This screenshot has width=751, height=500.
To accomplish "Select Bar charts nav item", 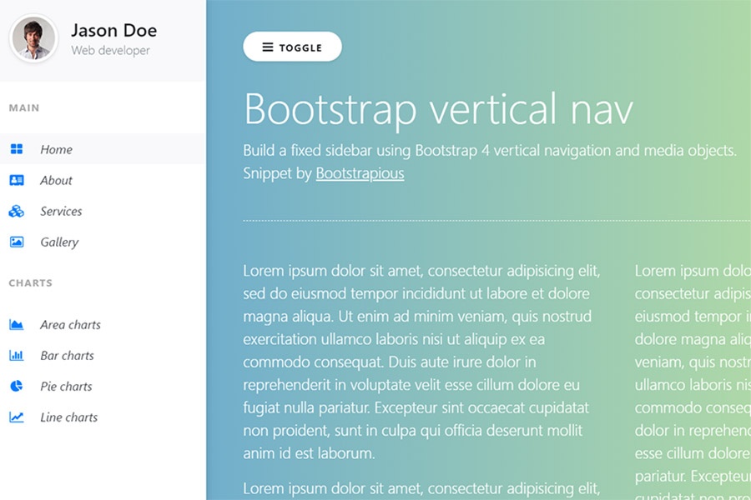I will [x=103, y=356].
